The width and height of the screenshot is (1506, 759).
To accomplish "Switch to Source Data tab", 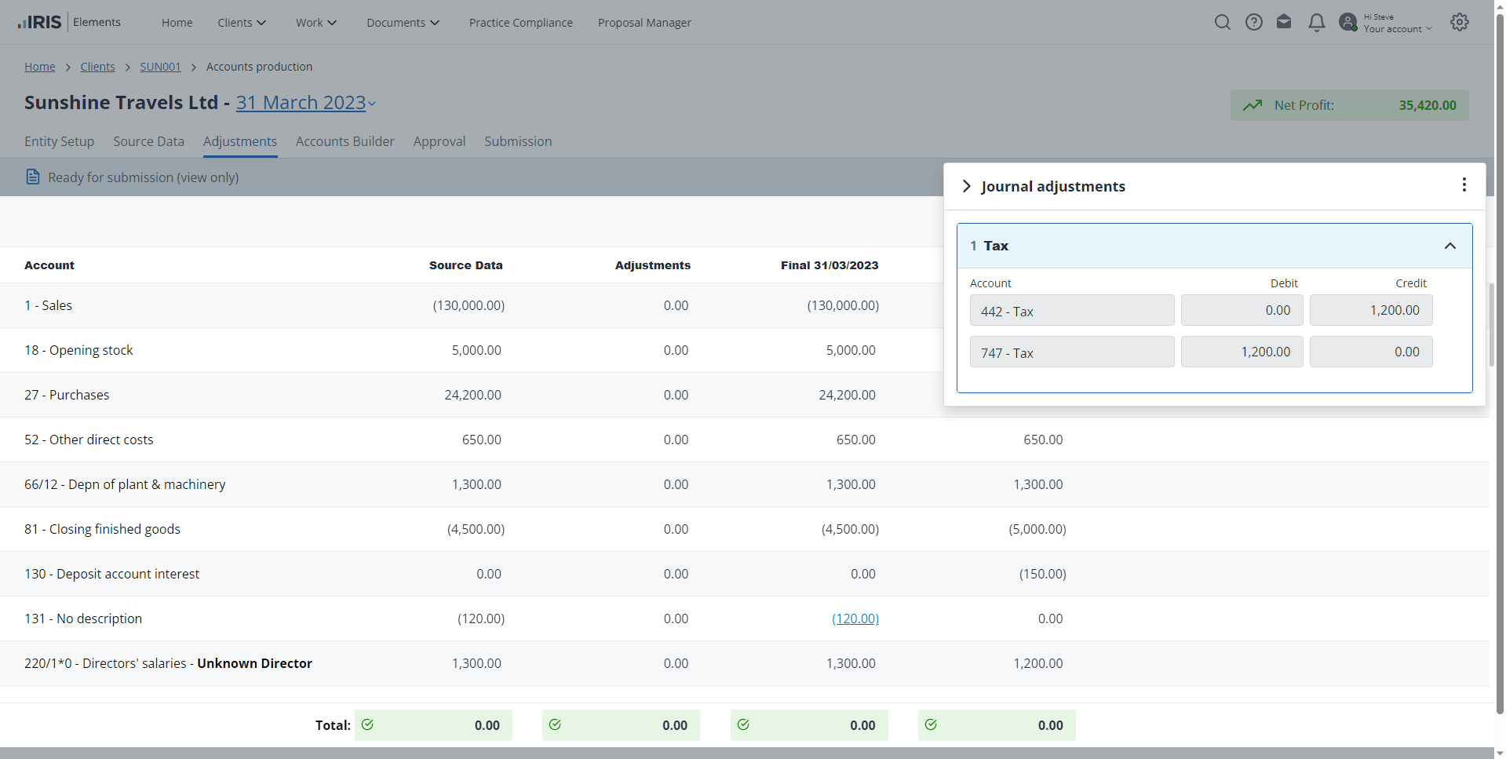I will (x=148, y=141).
